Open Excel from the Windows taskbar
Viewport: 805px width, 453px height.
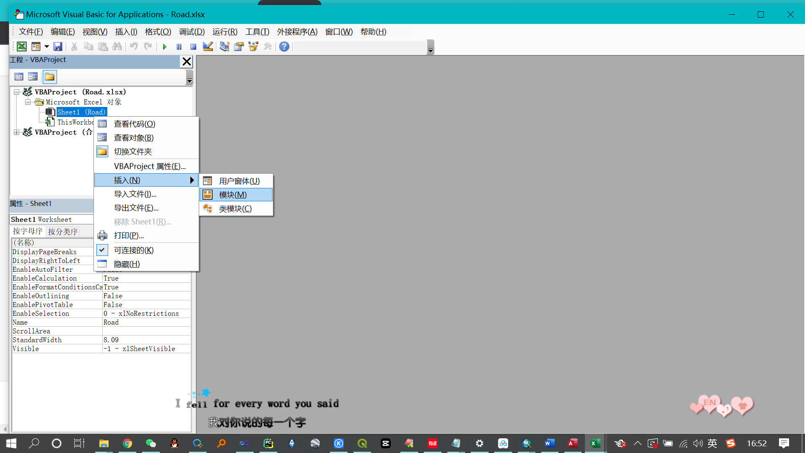(x=595, y=443)
